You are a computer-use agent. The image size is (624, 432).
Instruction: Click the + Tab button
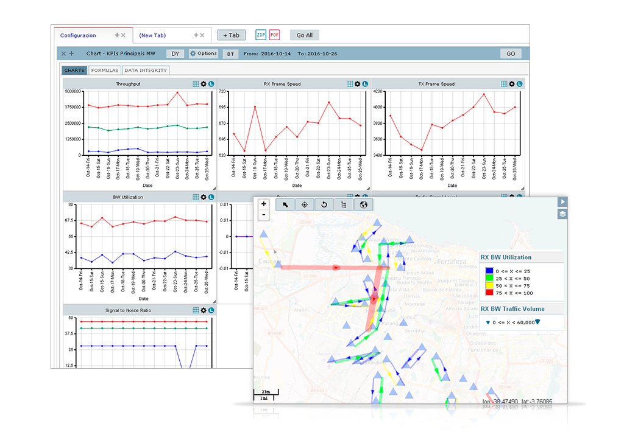point(231,35)
